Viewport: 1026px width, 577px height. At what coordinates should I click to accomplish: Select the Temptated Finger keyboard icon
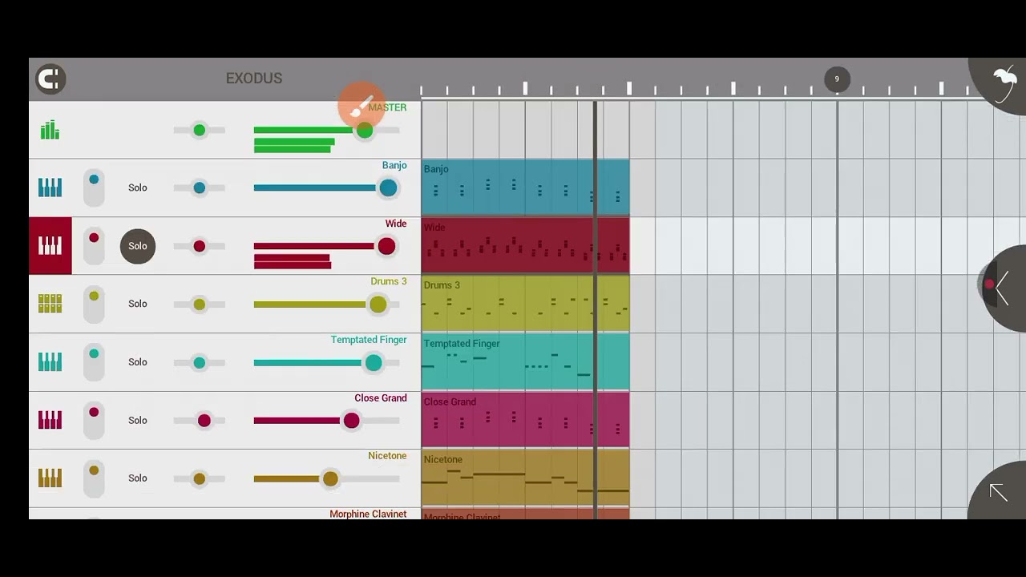[x=50, y=362]
